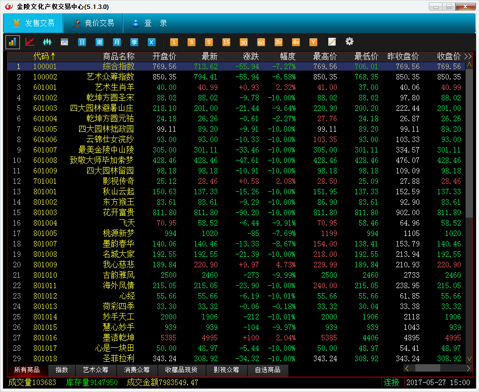
Task: Open the settings gear icon
Action: pyautogui.click(x=349, y=42)
